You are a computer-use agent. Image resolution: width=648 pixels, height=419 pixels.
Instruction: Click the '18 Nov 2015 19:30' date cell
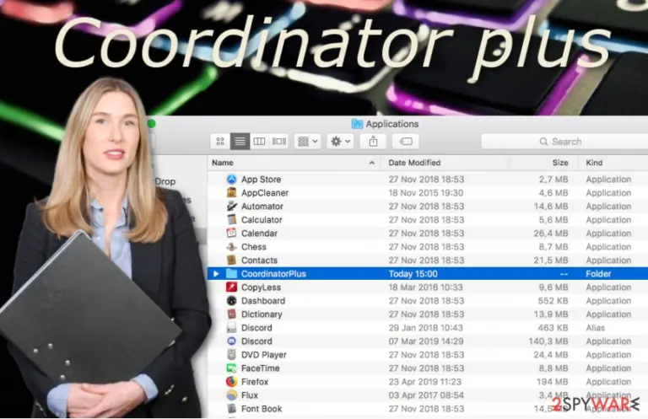click(425, 193)
